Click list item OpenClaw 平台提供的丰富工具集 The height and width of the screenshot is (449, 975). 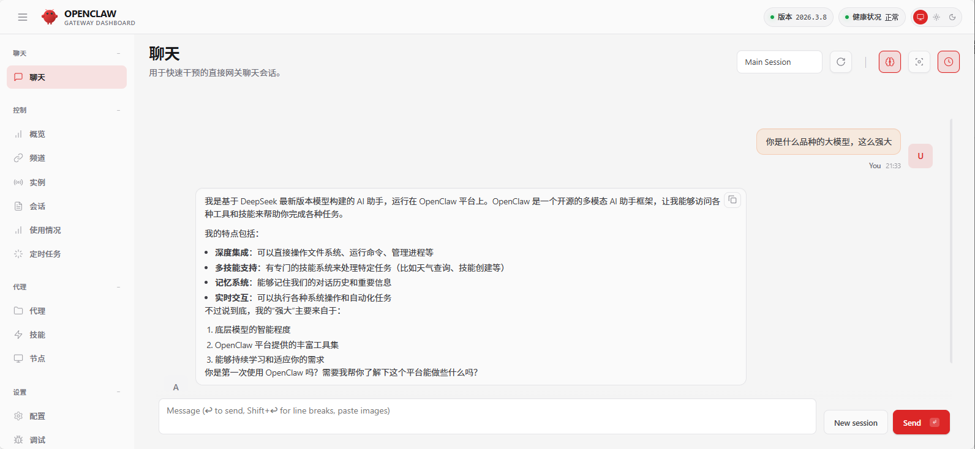[x=277, y=345]
